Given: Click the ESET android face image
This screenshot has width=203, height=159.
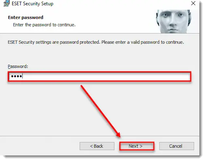Looking at the screenshot, I should (173, 22).
